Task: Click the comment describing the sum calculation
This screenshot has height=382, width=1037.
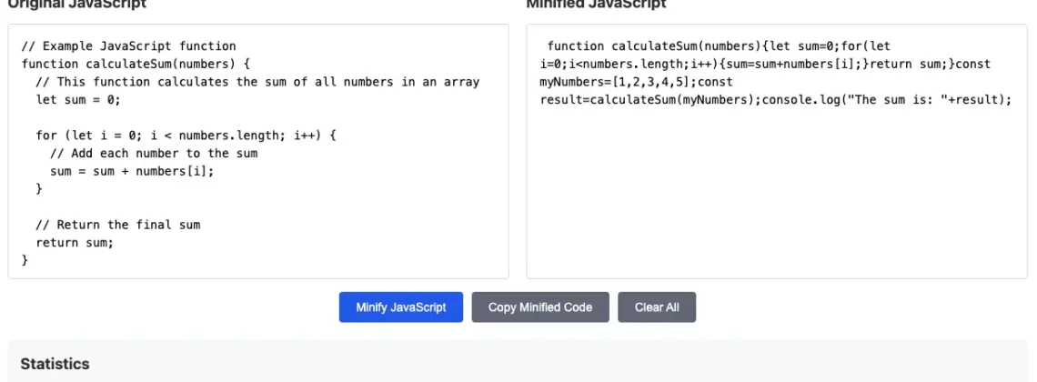Action: tap(257, 83)
